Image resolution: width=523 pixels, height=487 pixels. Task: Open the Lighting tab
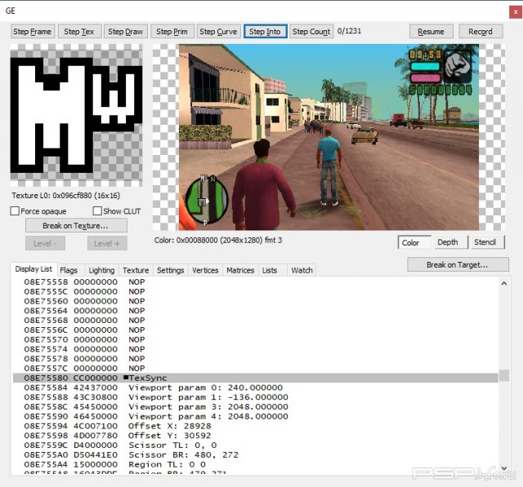click(101, 270)
